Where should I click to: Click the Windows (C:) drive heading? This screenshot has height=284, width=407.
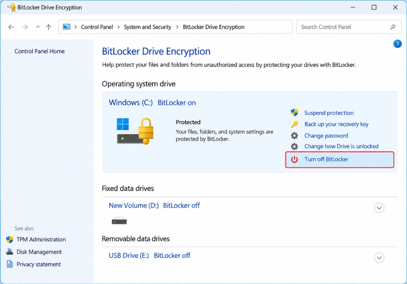(131, 102)
